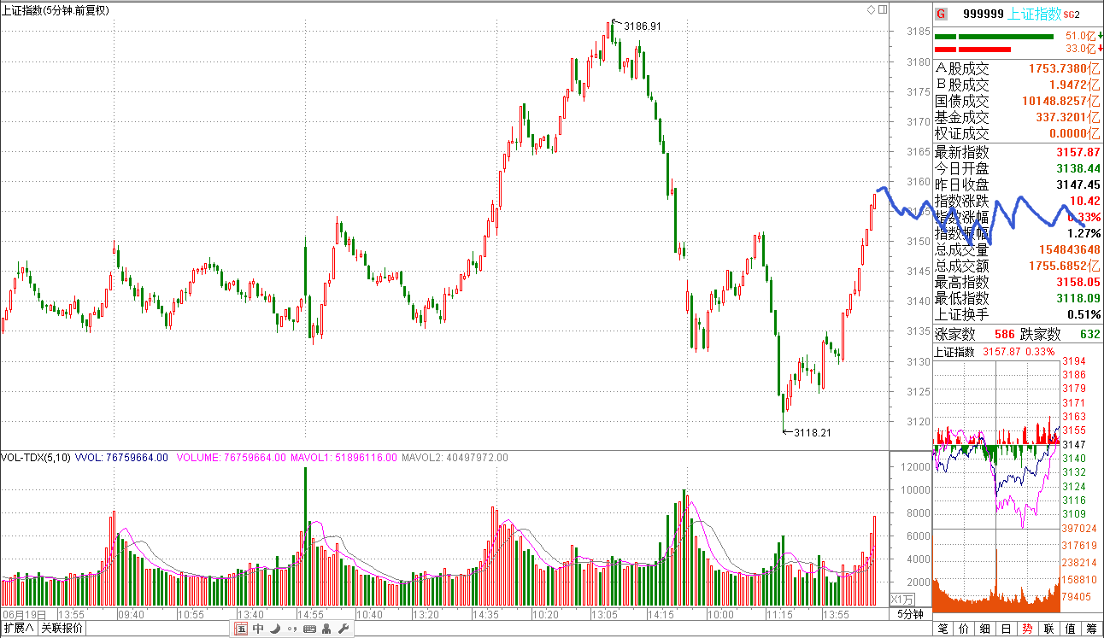Toggle punctuation mode in IME bar
The height and width of the screenshot is (638, 1104).
tap(292, 629)
